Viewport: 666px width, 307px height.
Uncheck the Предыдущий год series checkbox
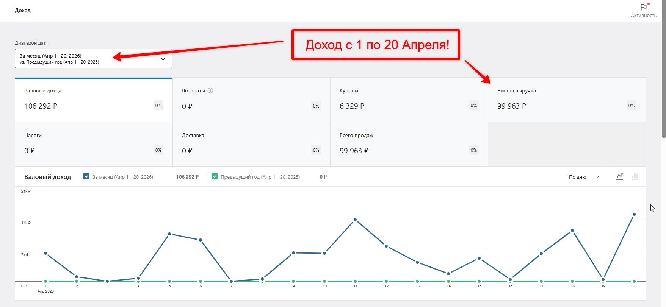click(x=215, y=176)
